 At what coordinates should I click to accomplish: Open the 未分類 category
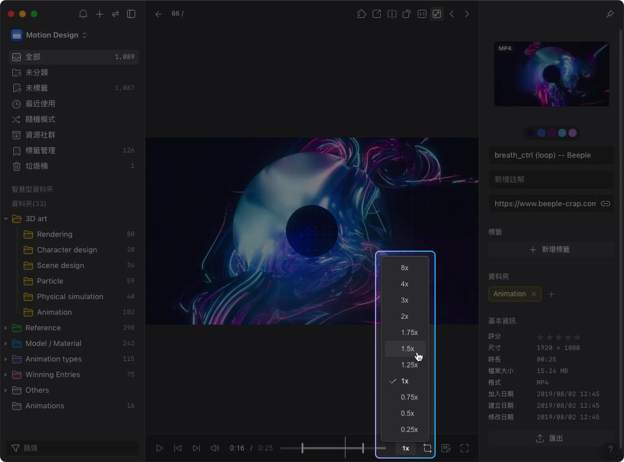(73, 72)
